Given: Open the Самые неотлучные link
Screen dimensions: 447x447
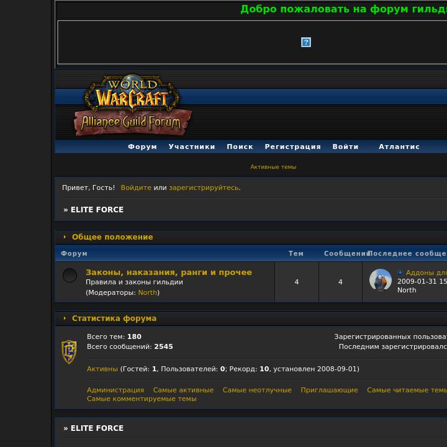Looking at the screenshot, I should (257, 390).
